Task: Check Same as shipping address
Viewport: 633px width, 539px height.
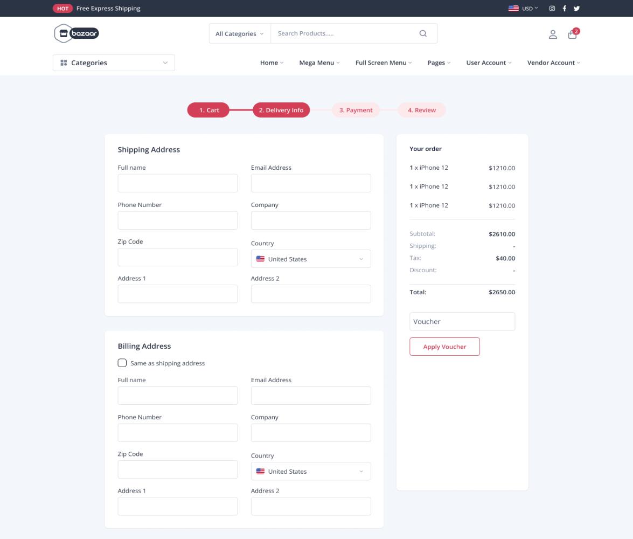Action: click(x=122, y=363)
